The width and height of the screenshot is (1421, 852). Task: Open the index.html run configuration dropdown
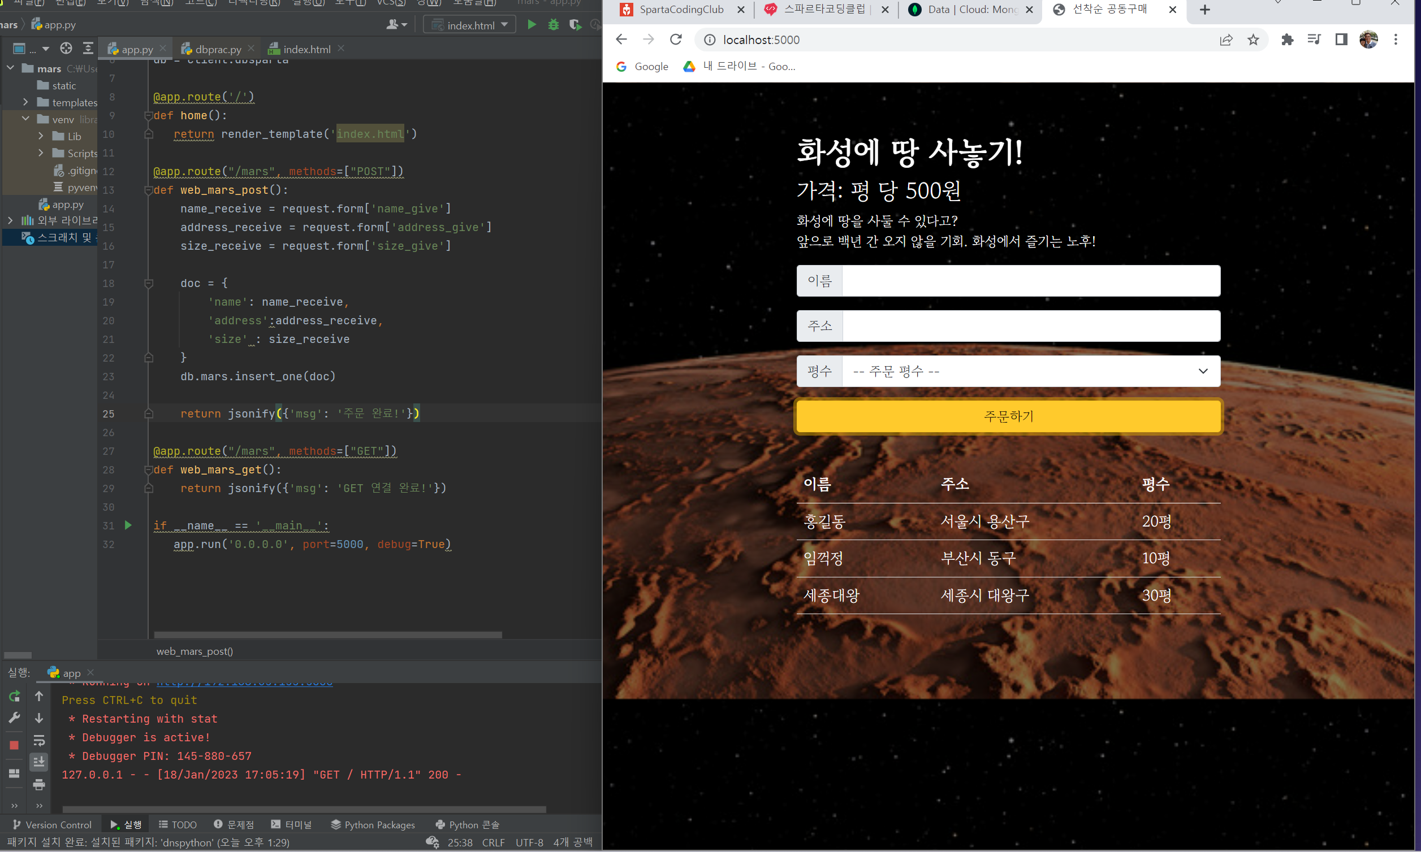click(x=469, y=25)
